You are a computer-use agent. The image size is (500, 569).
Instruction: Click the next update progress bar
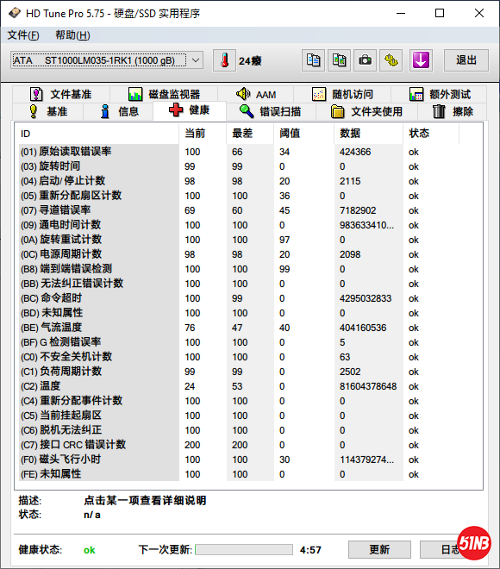[244, 549]
